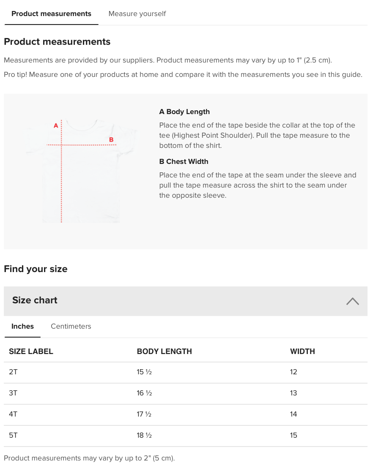Click the BODY LENGTH column header
Screen dimensions: 373x474
tap(164, 351)
